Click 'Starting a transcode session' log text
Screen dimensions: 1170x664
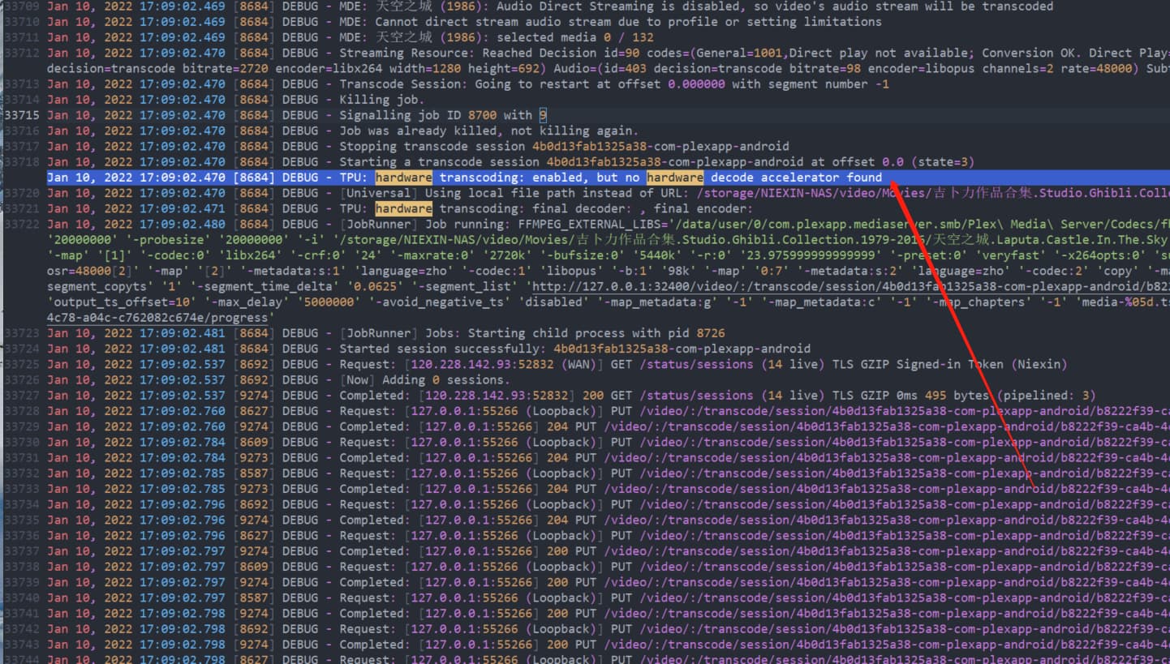(x=439, y=162)
